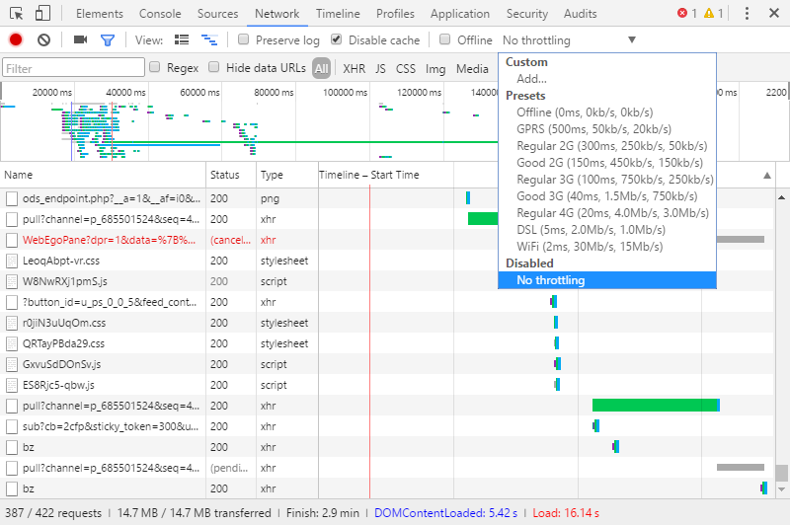Open the Sources tab
Screen dimensions: 790x525
(x=217, y=14)
